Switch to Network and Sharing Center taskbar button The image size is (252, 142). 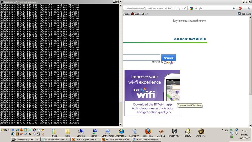146,139
